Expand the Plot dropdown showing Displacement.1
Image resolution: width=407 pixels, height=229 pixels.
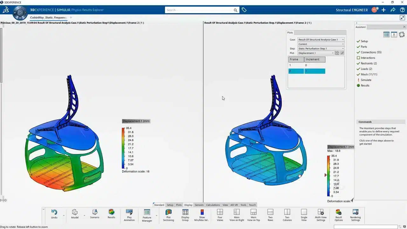coord(333,53)
